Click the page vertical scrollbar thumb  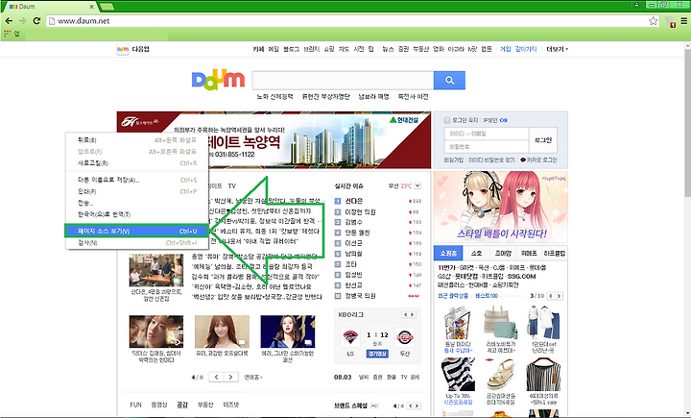[x=687, y=121]
